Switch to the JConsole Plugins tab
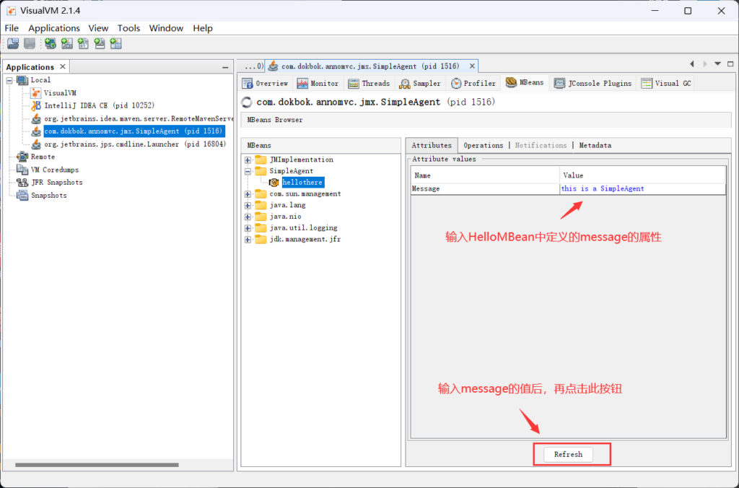This screenshot has height=488, width=739. (592, 84)
